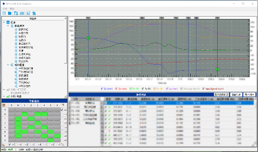258x152 pixels.
Task: Enable the +1 row offset checkbox
Action: 62,114
